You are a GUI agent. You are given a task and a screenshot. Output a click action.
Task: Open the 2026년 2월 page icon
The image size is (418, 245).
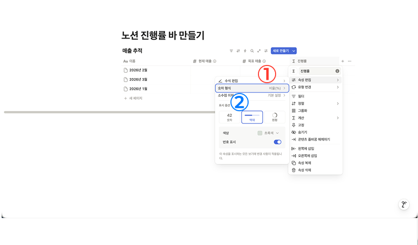[x=125, y=70]
